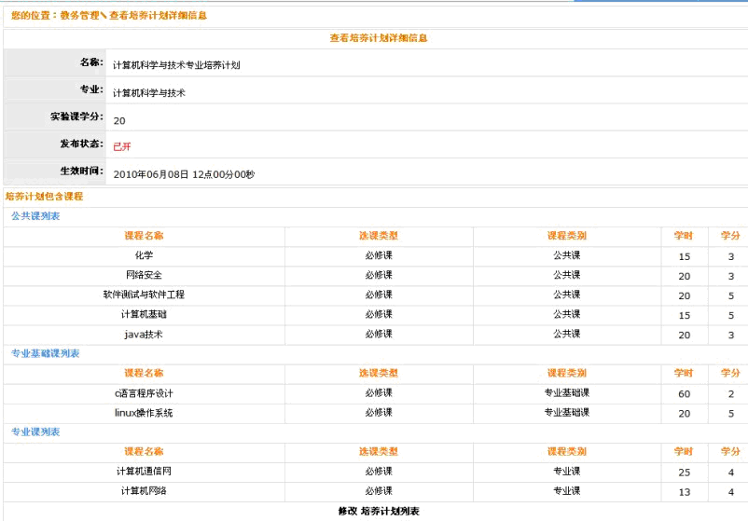This screenshot has height=521, width=748.
Task: Open the 培养计划列表 link
Action: [390, 512]
